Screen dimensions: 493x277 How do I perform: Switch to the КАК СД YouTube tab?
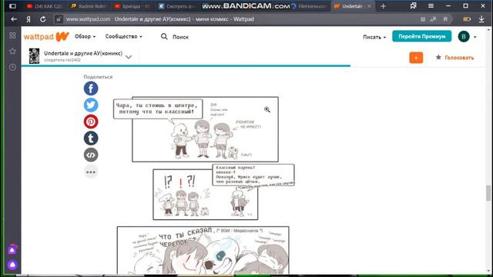click(x=45, y=6)
